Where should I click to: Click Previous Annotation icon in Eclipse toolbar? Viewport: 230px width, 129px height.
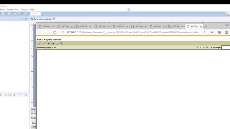pyautogui.click(x=9, y=14)
